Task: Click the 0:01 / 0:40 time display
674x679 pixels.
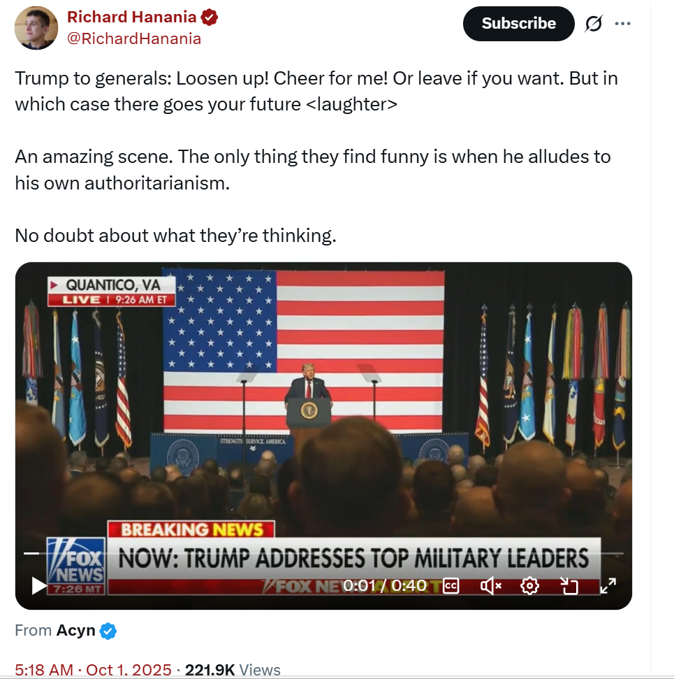Action: tap(384, 585)
